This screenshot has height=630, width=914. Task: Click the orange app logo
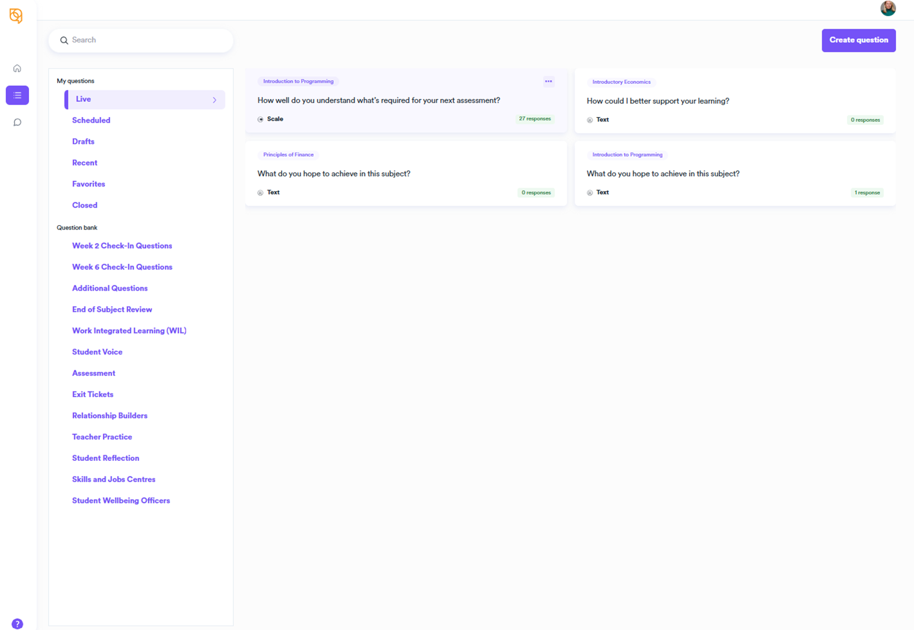tap(16, 16)
